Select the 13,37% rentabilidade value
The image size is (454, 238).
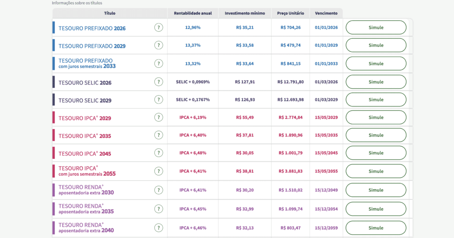click(x=193, y=46)
